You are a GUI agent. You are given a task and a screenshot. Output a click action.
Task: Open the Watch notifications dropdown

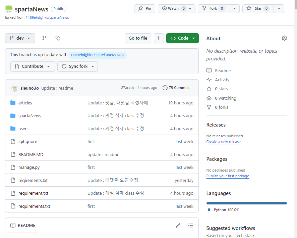[177, 8]
